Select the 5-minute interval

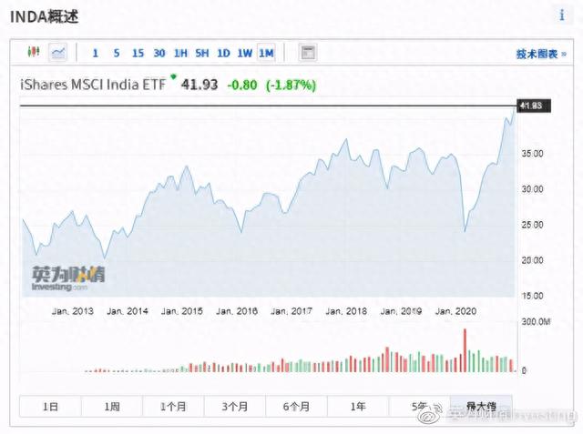(117, 53)
